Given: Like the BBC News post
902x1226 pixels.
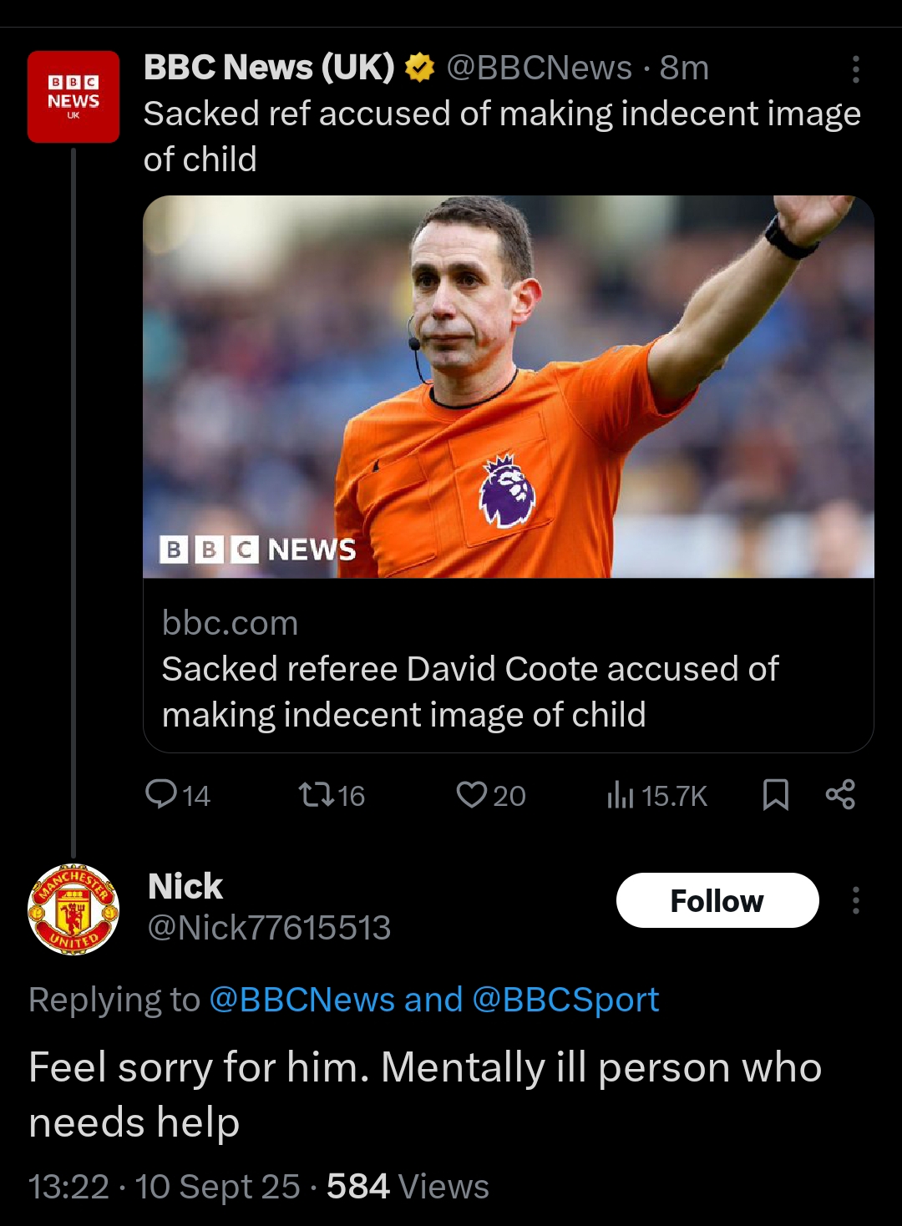Looking at the screenshot, I should click(x=472, y=794).
